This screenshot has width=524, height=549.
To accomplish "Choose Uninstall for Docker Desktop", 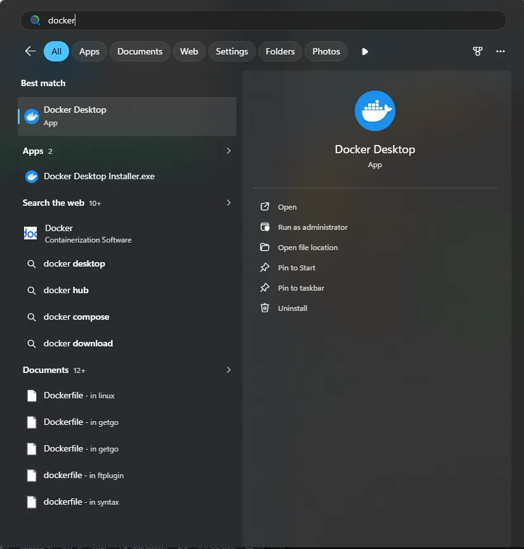I will pos(293,308).
